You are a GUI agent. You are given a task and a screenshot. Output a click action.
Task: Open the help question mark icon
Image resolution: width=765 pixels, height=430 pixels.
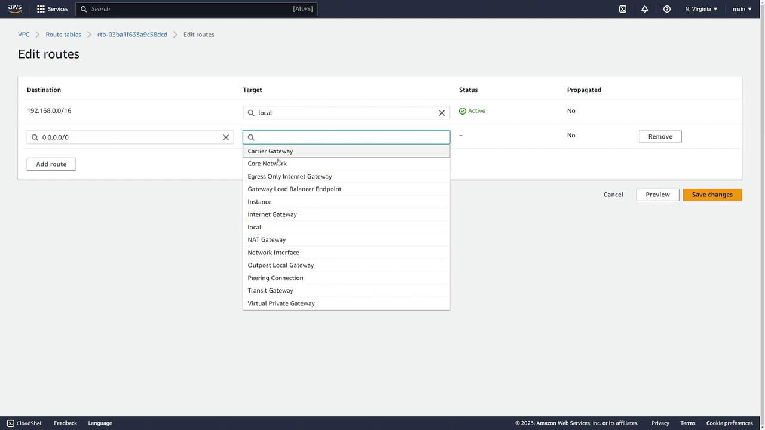click(666, 9)
